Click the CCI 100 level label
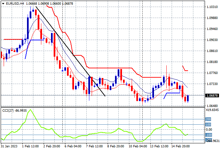 click(208, 124)
